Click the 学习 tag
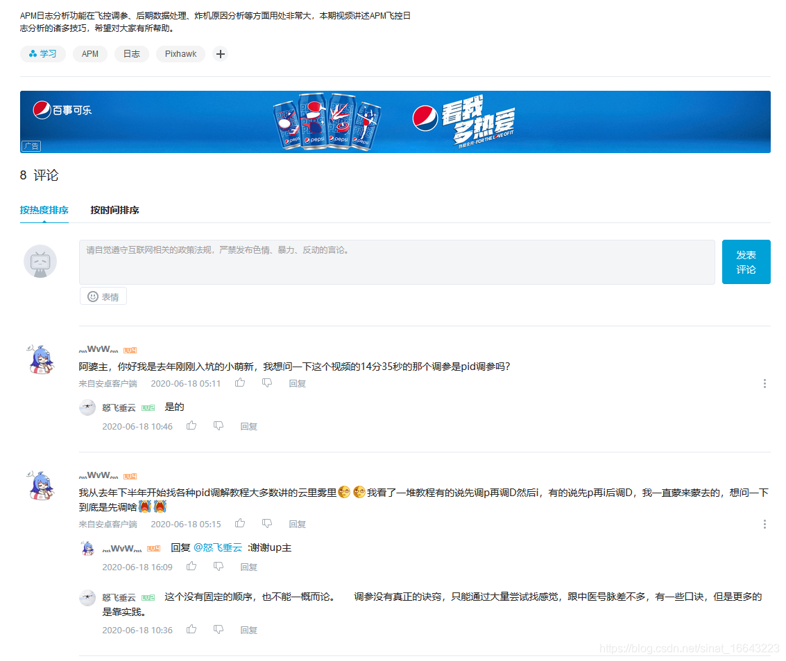Image resolution: width=786 pixels, height=661 pixels. [x=42, y=53]
